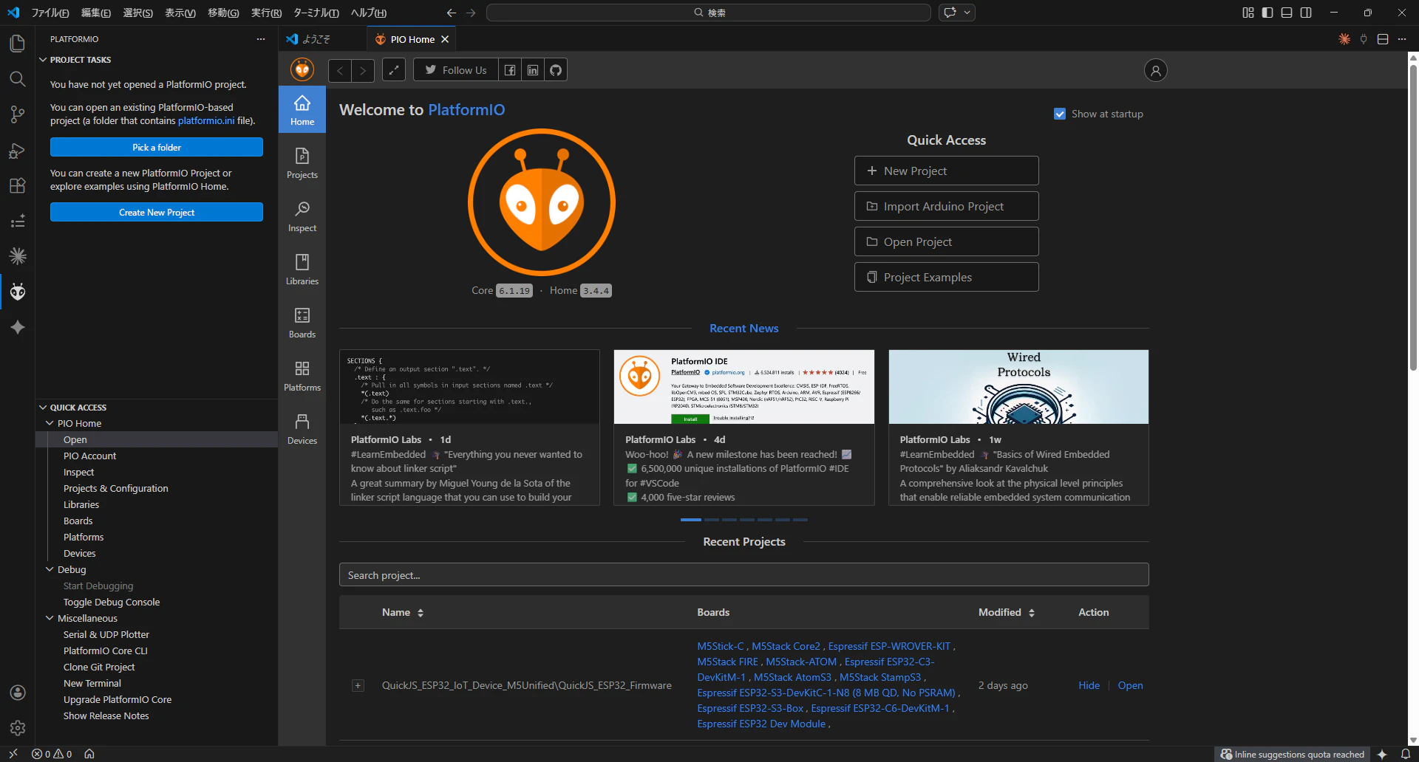Expand PIO Home to full view

(x=394, y=70)
